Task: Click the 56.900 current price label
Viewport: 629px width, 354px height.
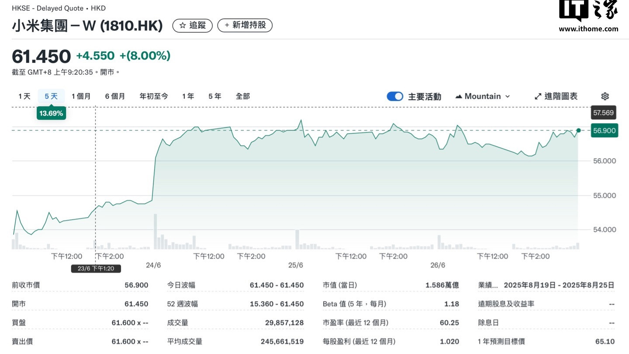Action: point(605,131)
